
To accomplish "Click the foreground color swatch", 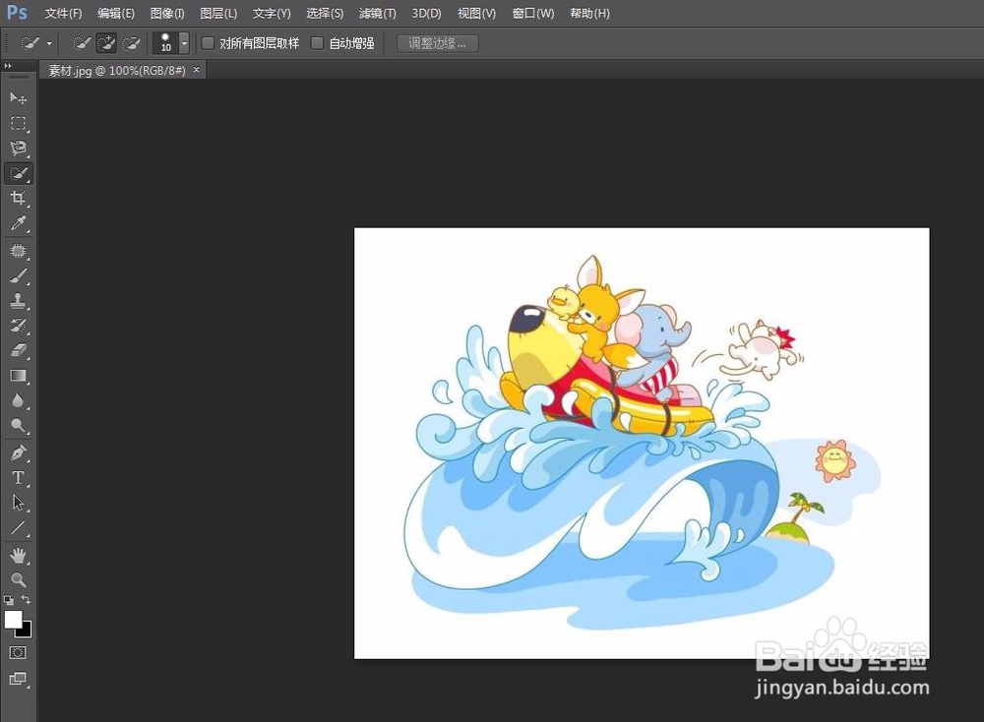I will [14, 621].
